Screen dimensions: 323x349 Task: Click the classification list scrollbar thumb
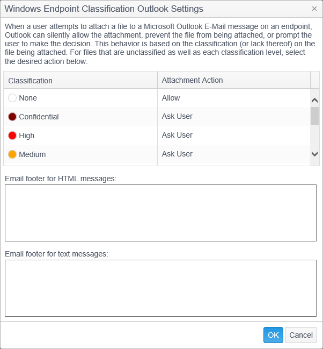(x=314, y=116)
